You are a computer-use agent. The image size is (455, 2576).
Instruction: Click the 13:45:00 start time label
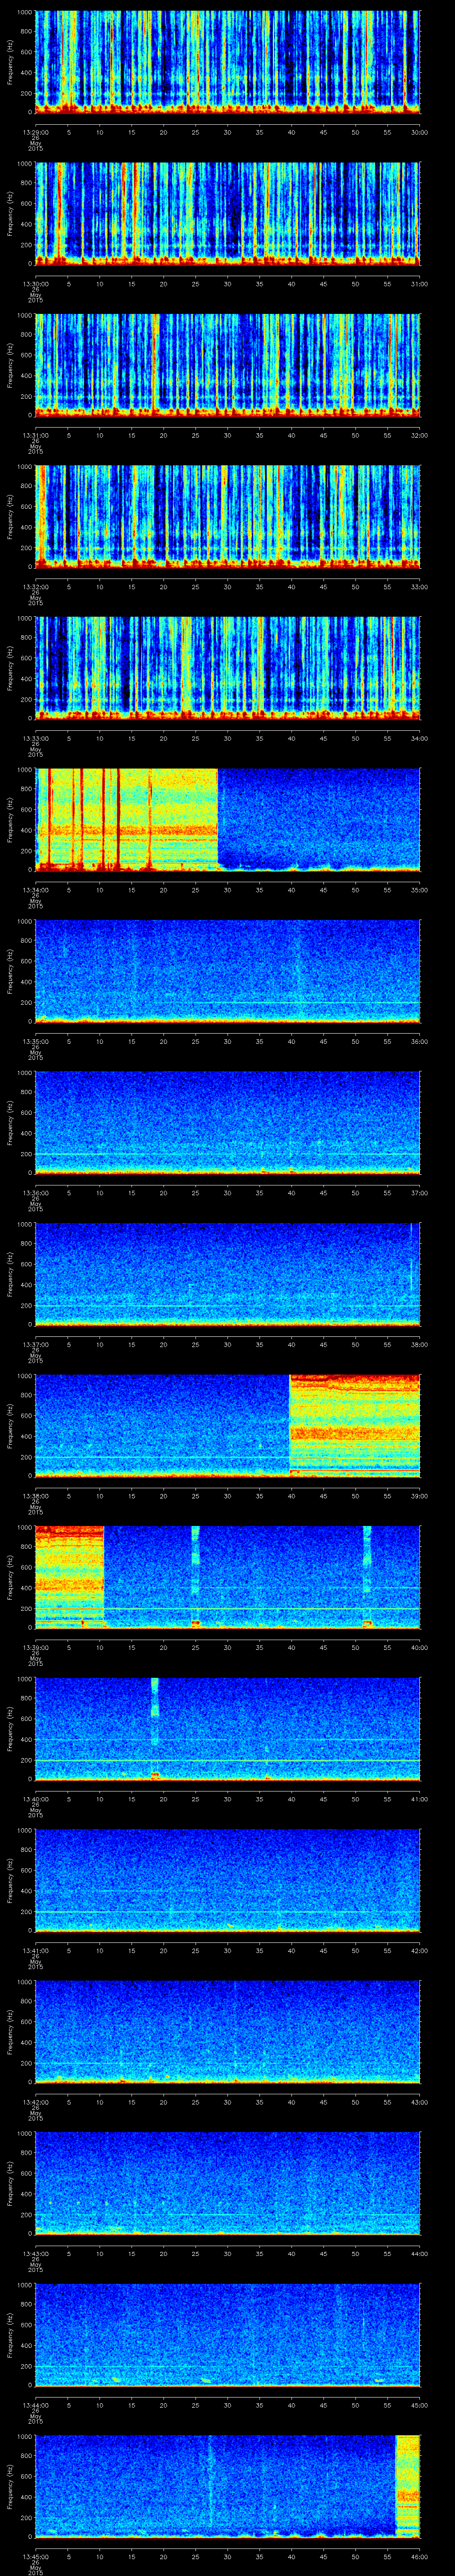click(35, 2556)
